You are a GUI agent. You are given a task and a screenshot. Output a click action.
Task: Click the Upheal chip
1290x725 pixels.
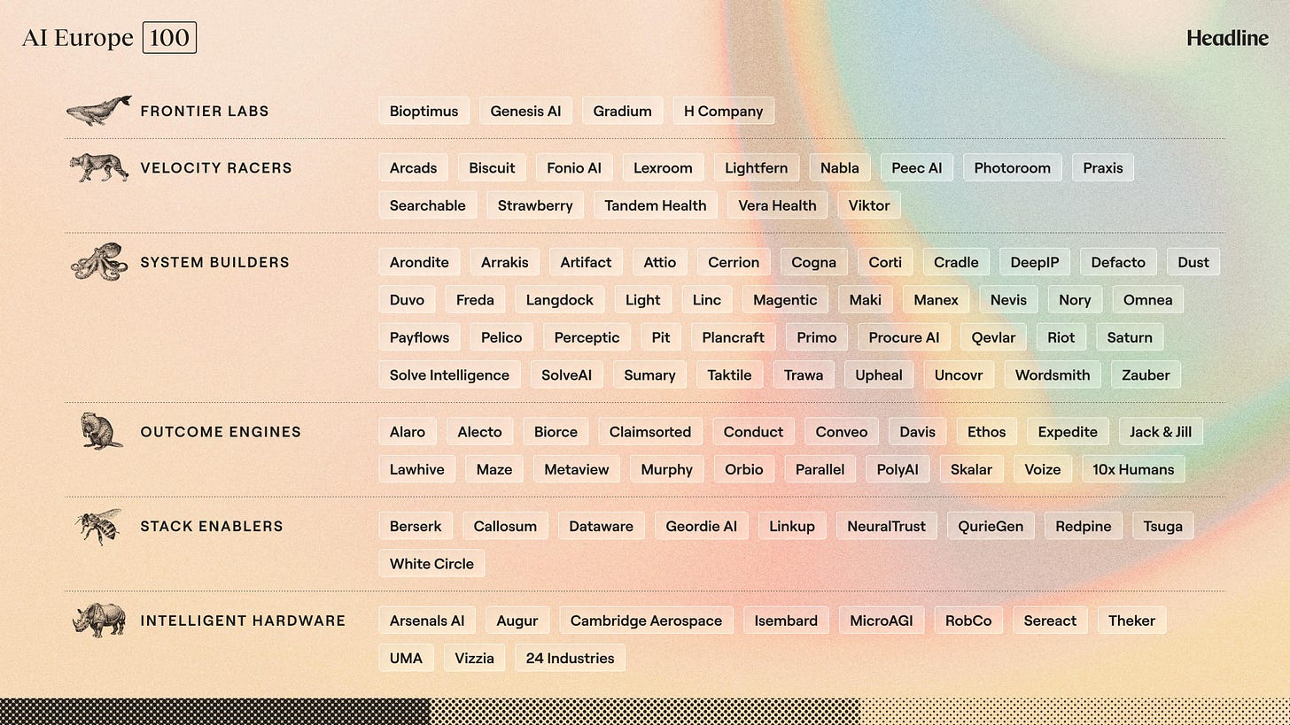click(879, 374)
